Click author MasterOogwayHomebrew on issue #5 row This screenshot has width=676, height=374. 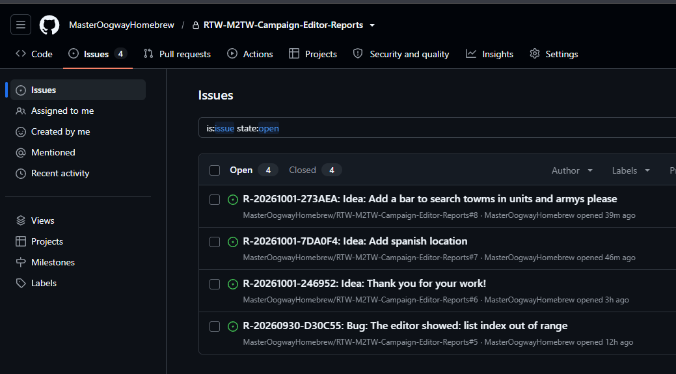click(530, 341)
